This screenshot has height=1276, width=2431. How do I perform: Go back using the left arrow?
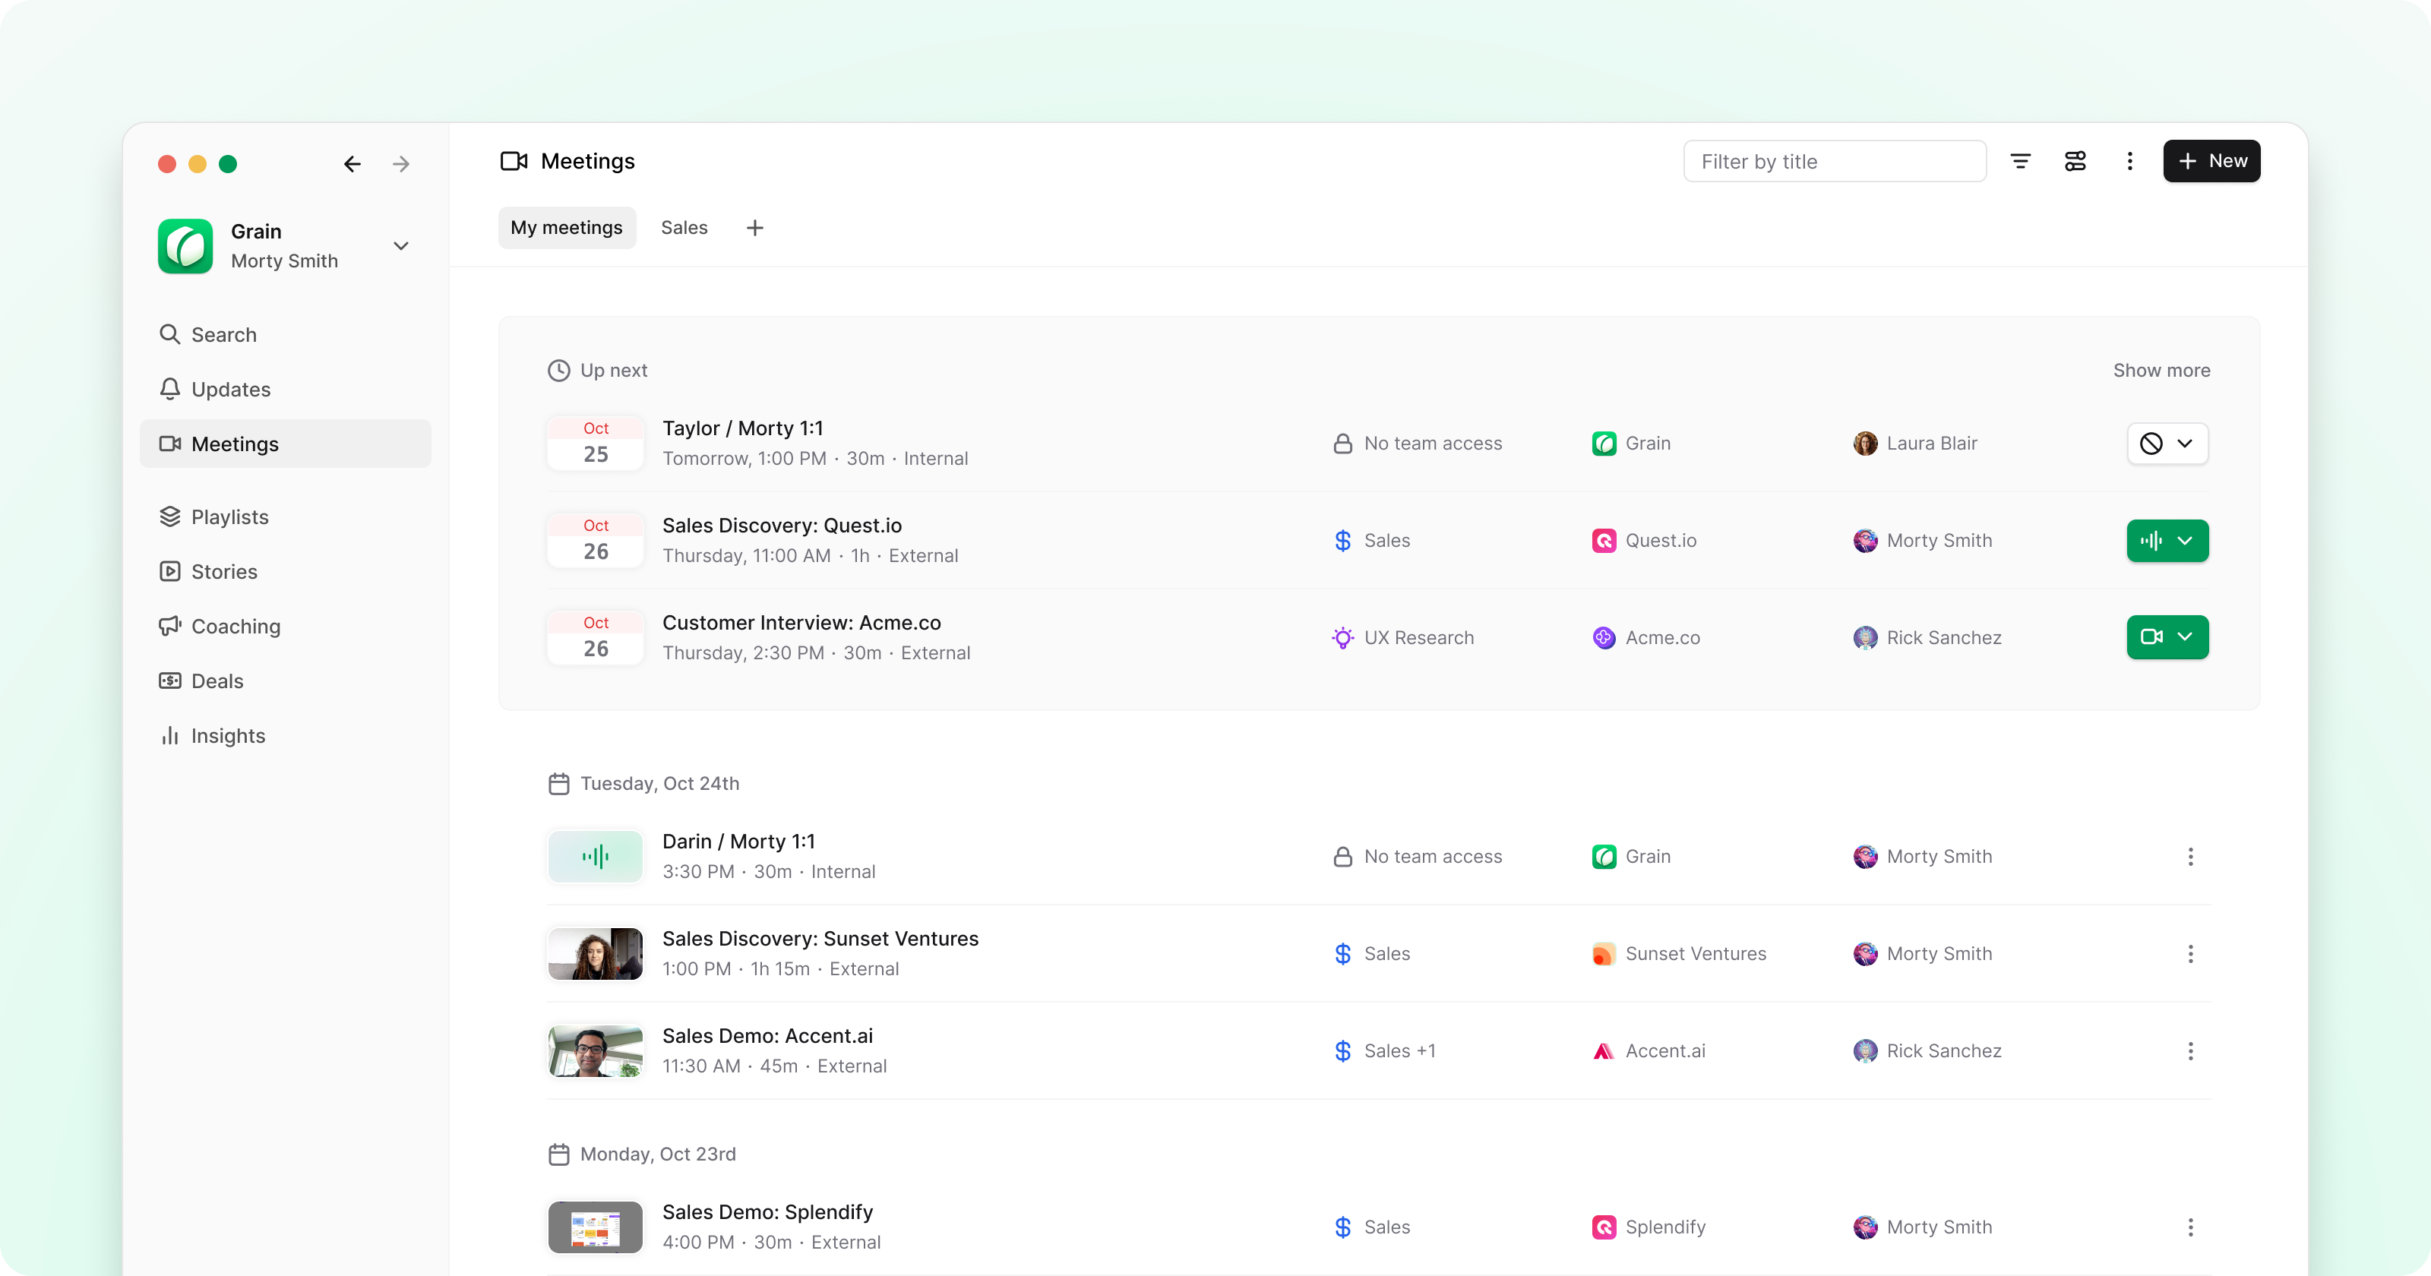[x=352, y=164]
